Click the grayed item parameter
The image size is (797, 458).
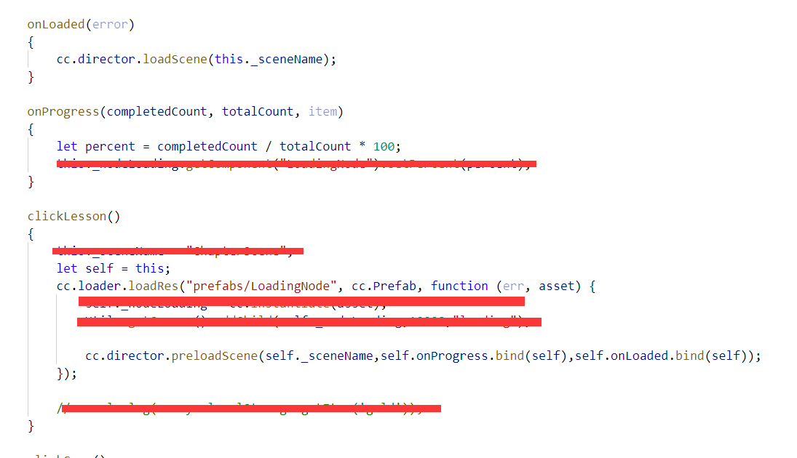[x=322, y=112]
